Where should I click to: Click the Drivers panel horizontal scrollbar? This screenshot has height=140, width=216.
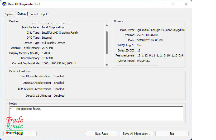[137, 65]
